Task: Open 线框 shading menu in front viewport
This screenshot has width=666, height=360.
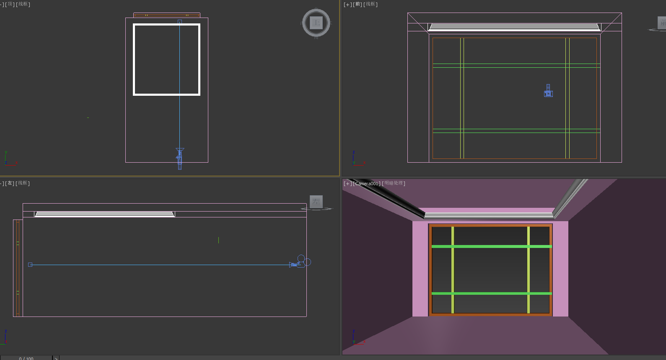Action: coord(371,4)
